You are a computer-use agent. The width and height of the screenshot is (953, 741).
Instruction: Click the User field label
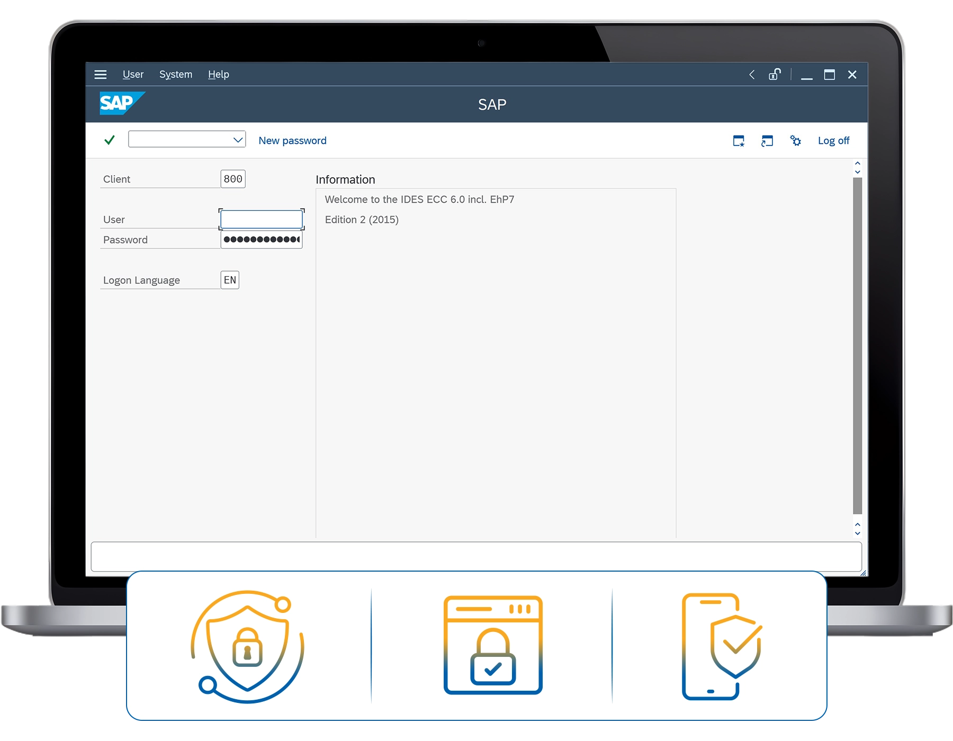[x=114, y=219]
